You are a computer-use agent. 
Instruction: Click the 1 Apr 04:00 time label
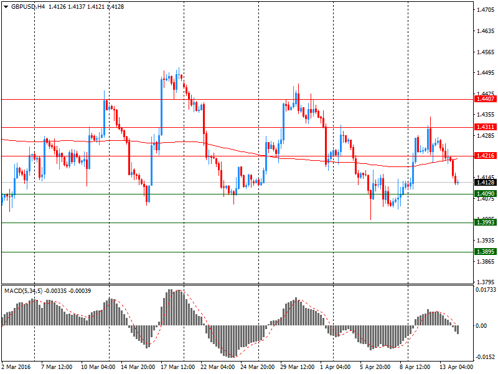tap(336, 367)
